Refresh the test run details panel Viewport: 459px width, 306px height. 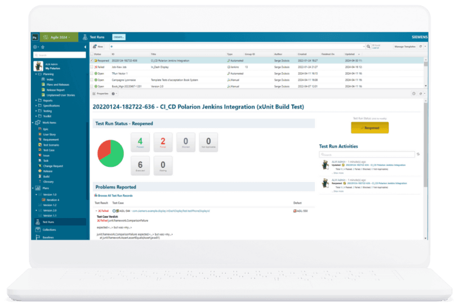coord(421,94)
